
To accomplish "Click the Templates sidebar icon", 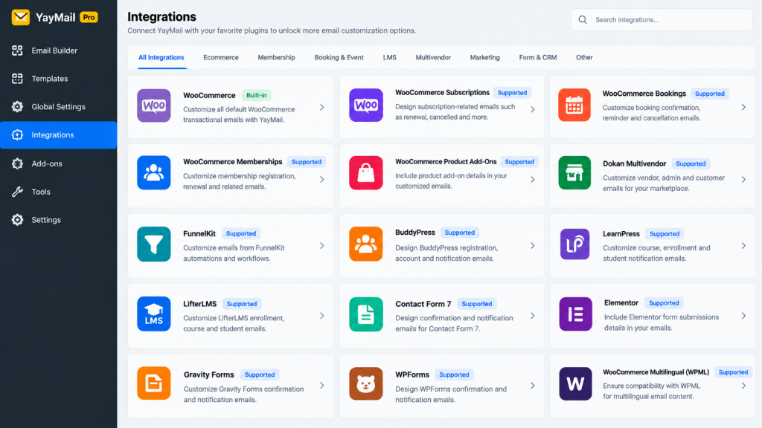I will click(18, 79).
